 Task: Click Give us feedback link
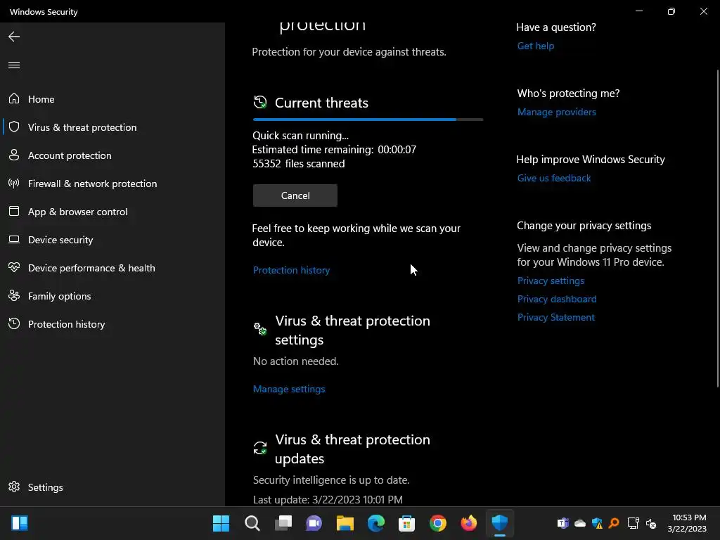pyautogui.click(x=554, y=178)
